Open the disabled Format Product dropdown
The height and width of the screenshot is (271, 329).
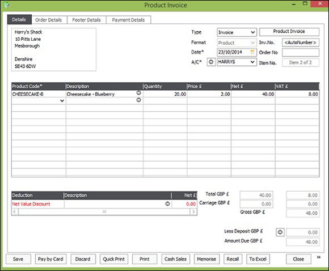[x=252, y=43]
